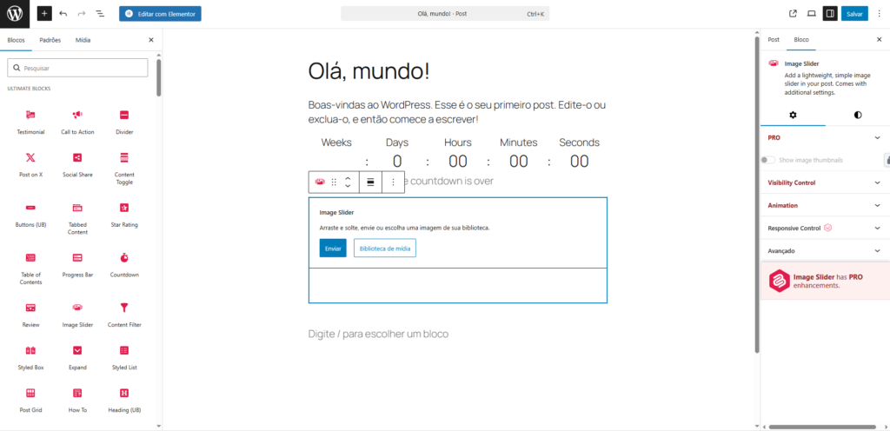
Task: Open the block toolbar three-dot options
Action: point(394,182)
